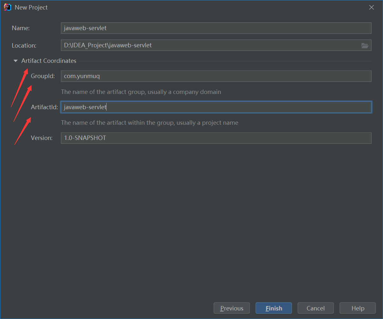Cancel the project creation

coord(316,308)
